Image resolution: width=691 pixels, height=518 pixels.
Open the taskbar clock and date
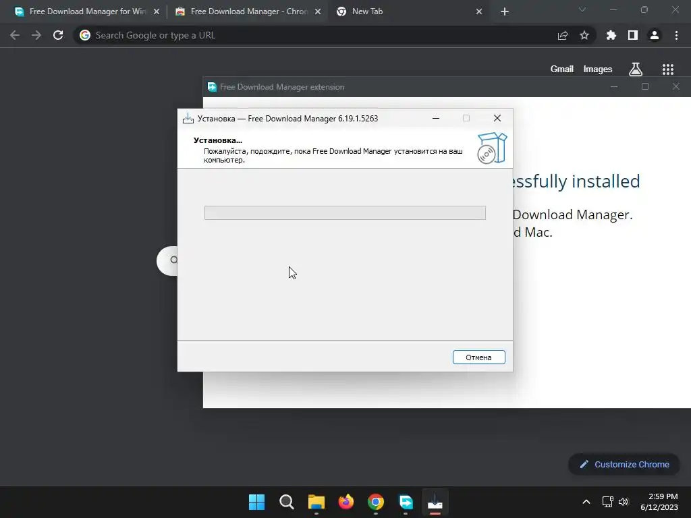pos(659,502)
